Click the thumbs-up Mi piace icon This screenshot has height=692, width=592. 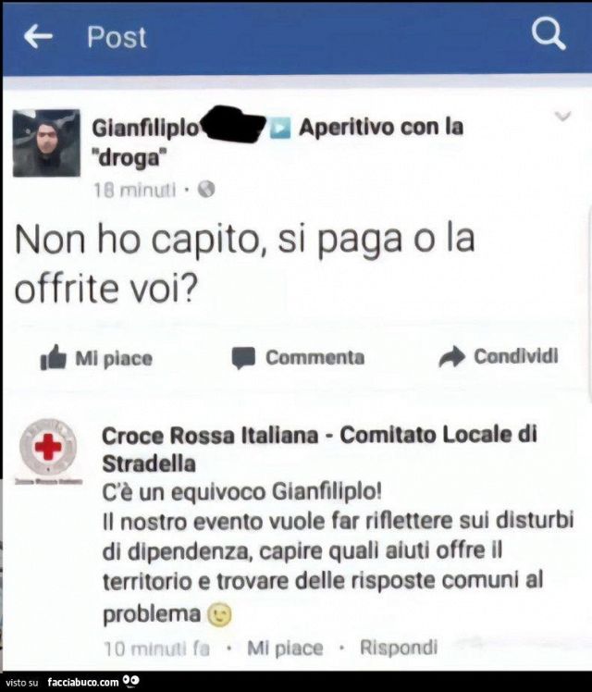coord(54,357)
